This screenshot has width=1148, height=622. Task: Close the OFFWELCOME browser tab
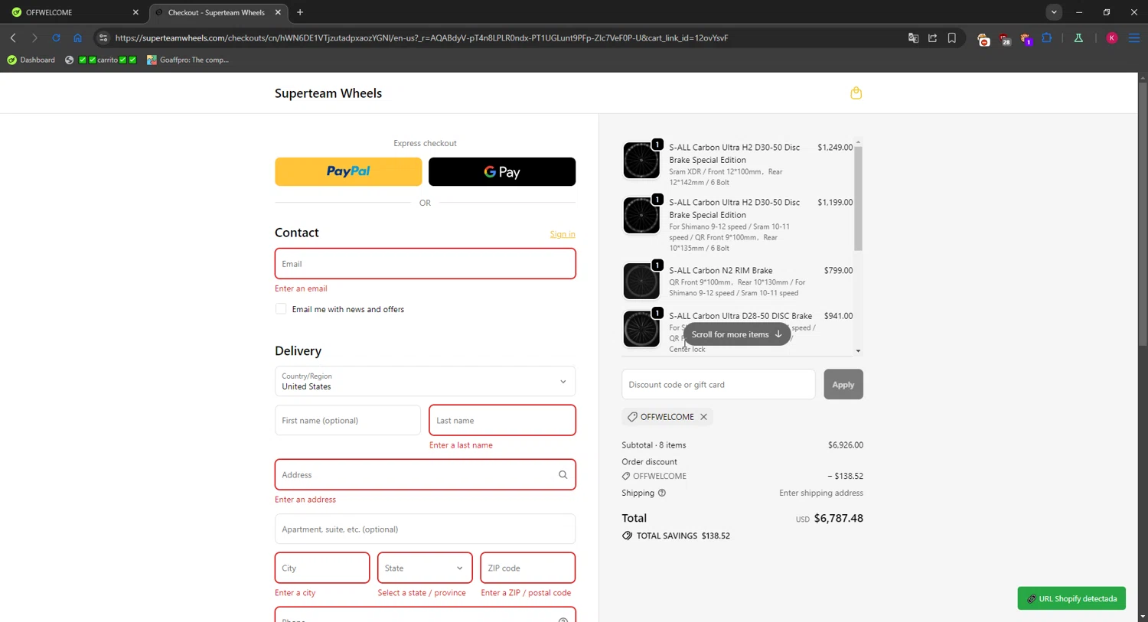tap(135, 12)
